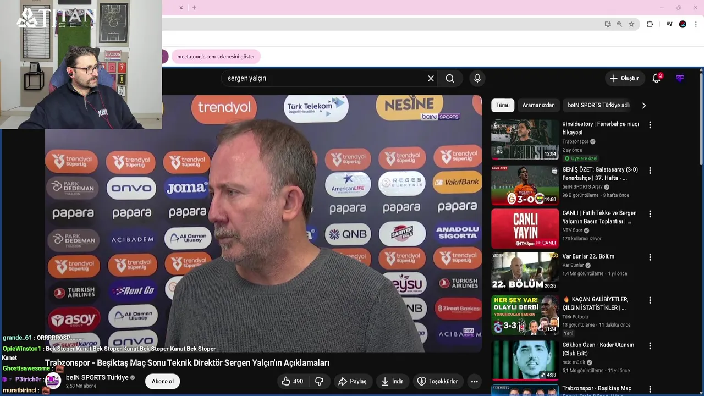The image size is (704, 396).
Task: Open options for Var Bunlar 22. Bölüm
Action: click(x=650, y=257)
